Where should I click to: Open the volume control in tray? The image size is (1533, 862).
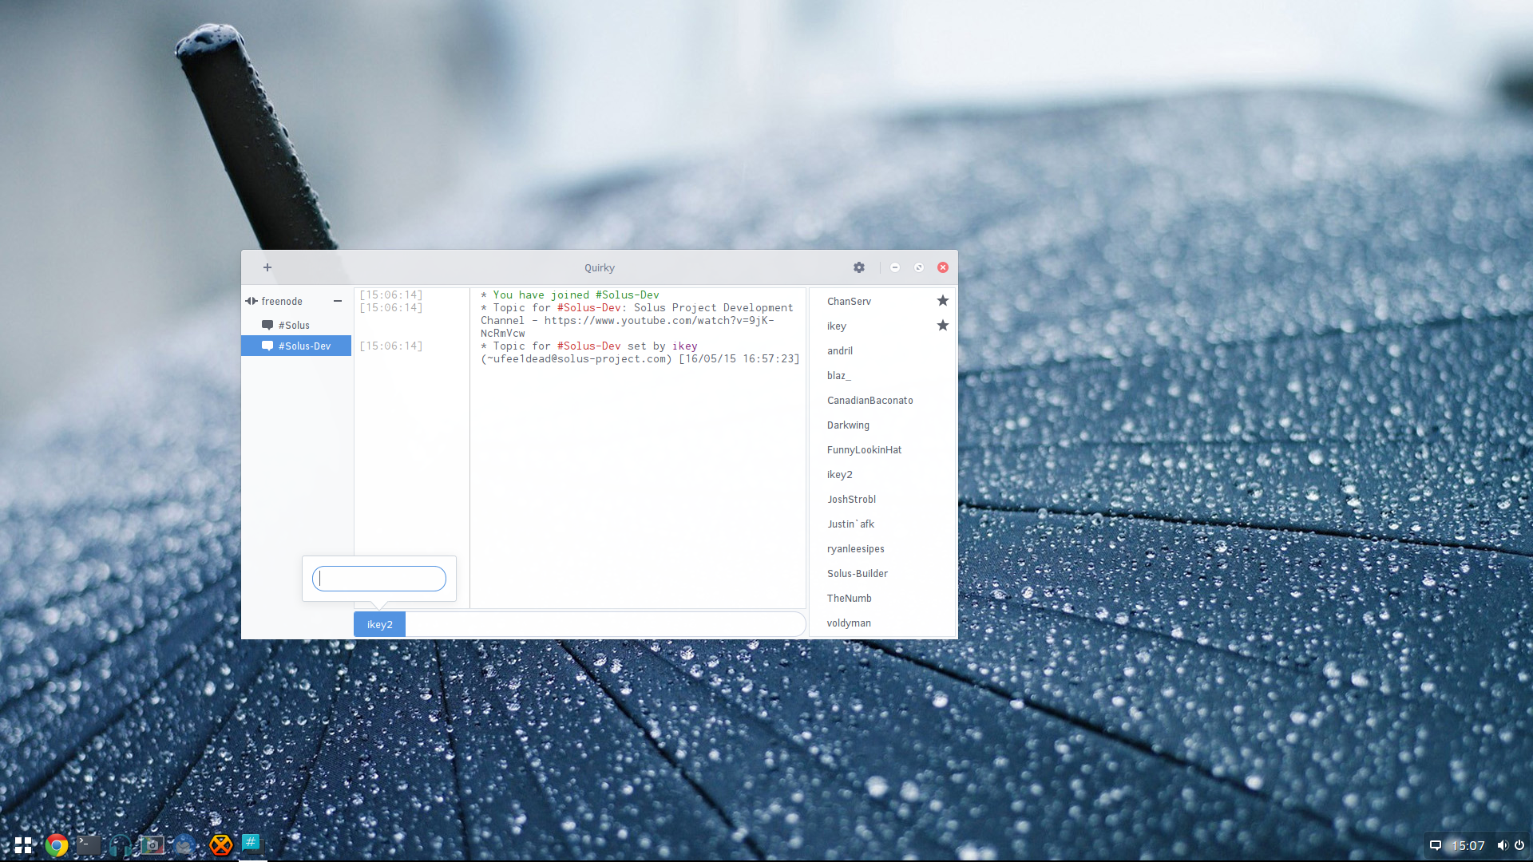pyautogui.click(x=1502, y=845)
